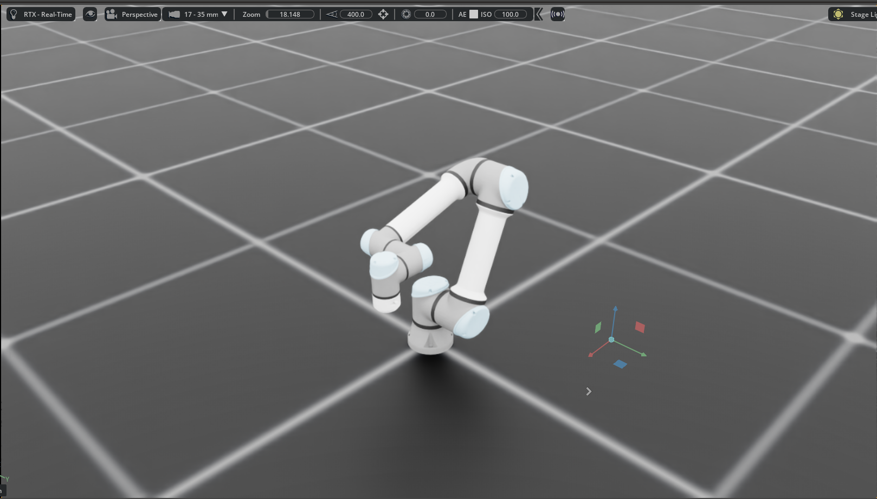The height and width of the screenshot is (499, 877).
Task: Click the aperture f-stop icon
Action: point(406,15)
